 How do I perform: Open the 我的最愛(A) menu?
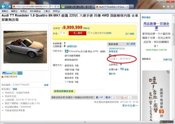(x=35, y=11)
